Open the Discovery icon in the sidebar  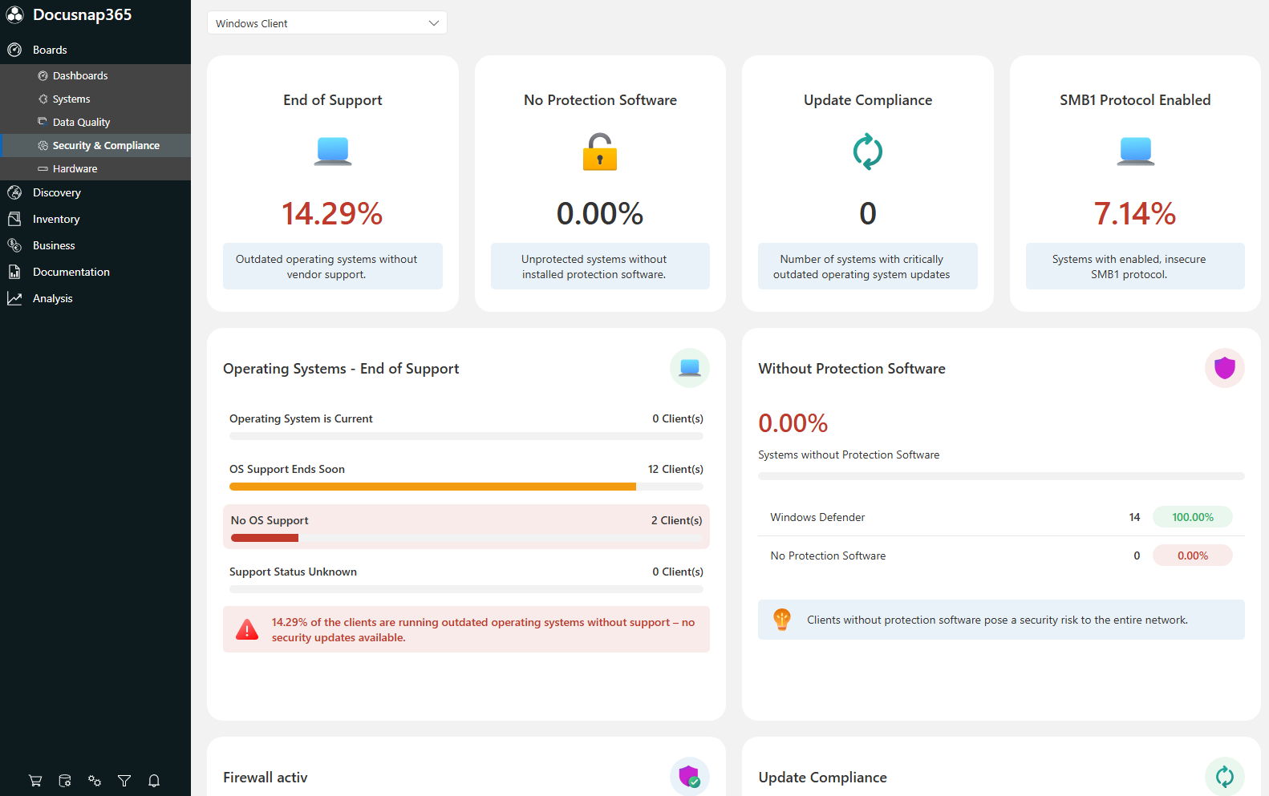14,192
